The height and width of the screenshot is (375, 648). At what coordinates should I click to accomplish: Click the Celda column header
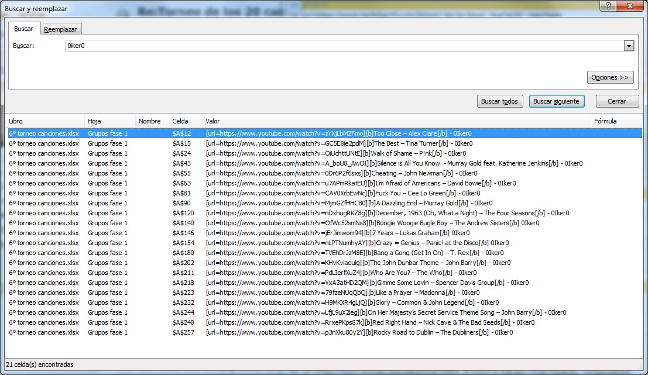tap(186, 121)
